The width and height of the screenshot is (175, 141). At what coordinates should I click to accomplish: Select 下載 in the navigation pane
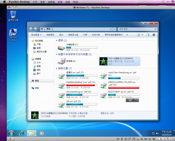point(39,44)
